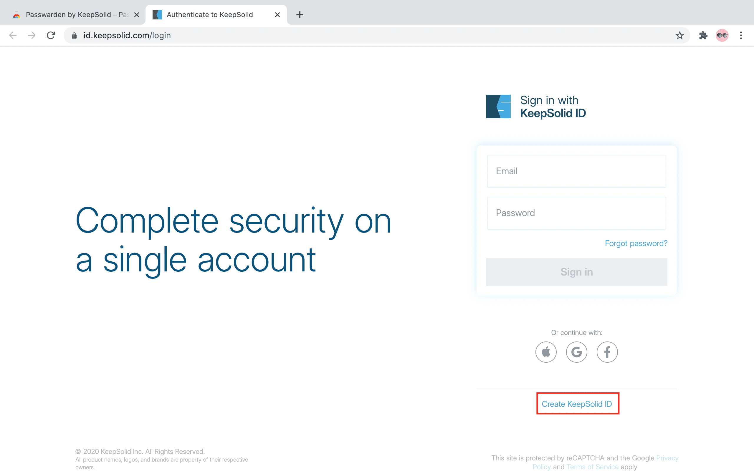Go back to the previous page
Viewport: 754px width, 471px height.
click(x=13, y=36)
